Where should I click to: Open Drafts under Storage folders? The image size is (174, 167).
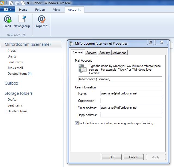12,100
